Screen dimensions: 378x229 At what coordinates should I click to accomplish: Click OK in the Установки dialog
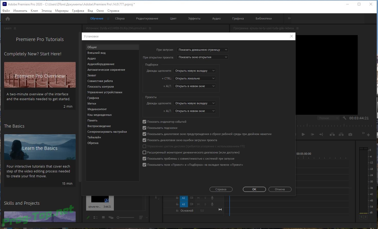coord(254,189)
